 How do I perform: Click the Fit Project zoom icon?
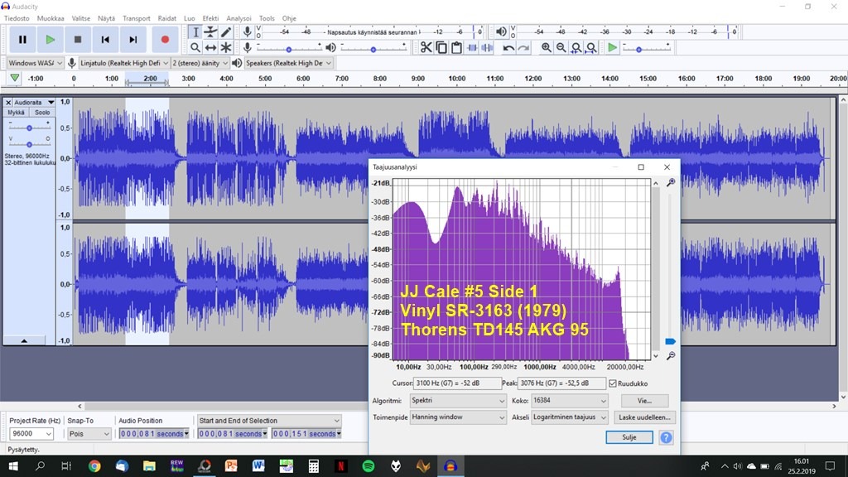coord(591,47)
